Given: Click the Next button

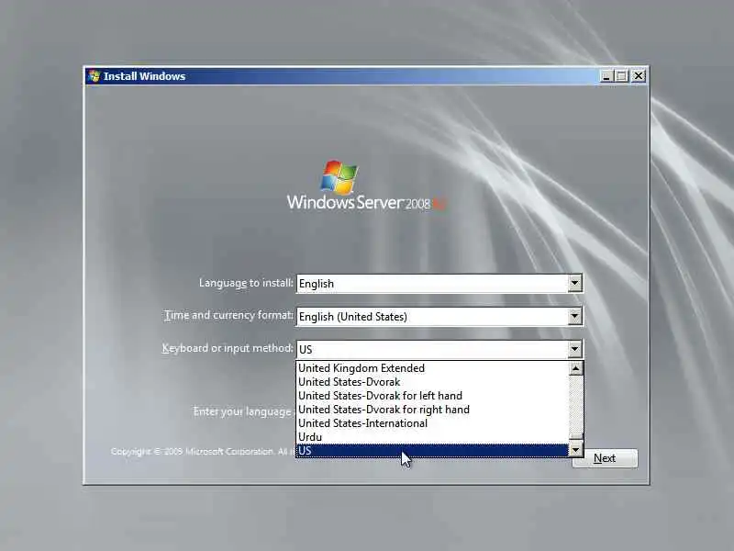Looking at the screenshot, I should (x=605, y=458).
